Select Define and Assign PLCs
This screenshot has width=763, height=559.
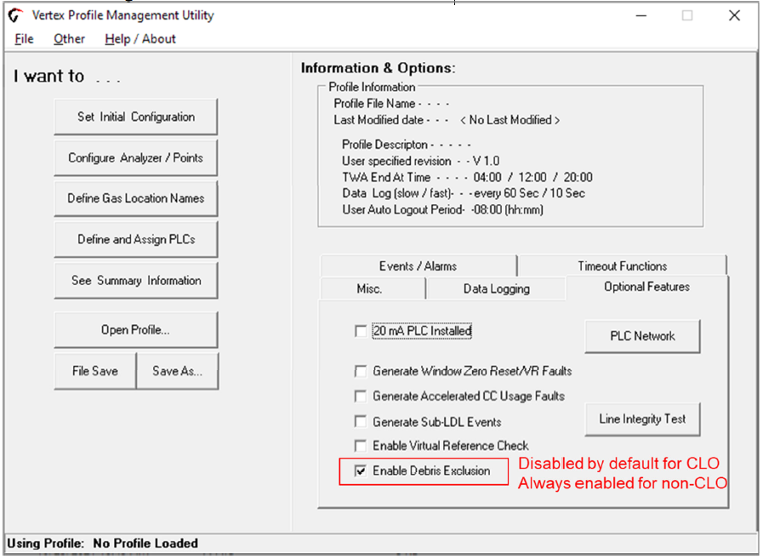tap(136, 239)
